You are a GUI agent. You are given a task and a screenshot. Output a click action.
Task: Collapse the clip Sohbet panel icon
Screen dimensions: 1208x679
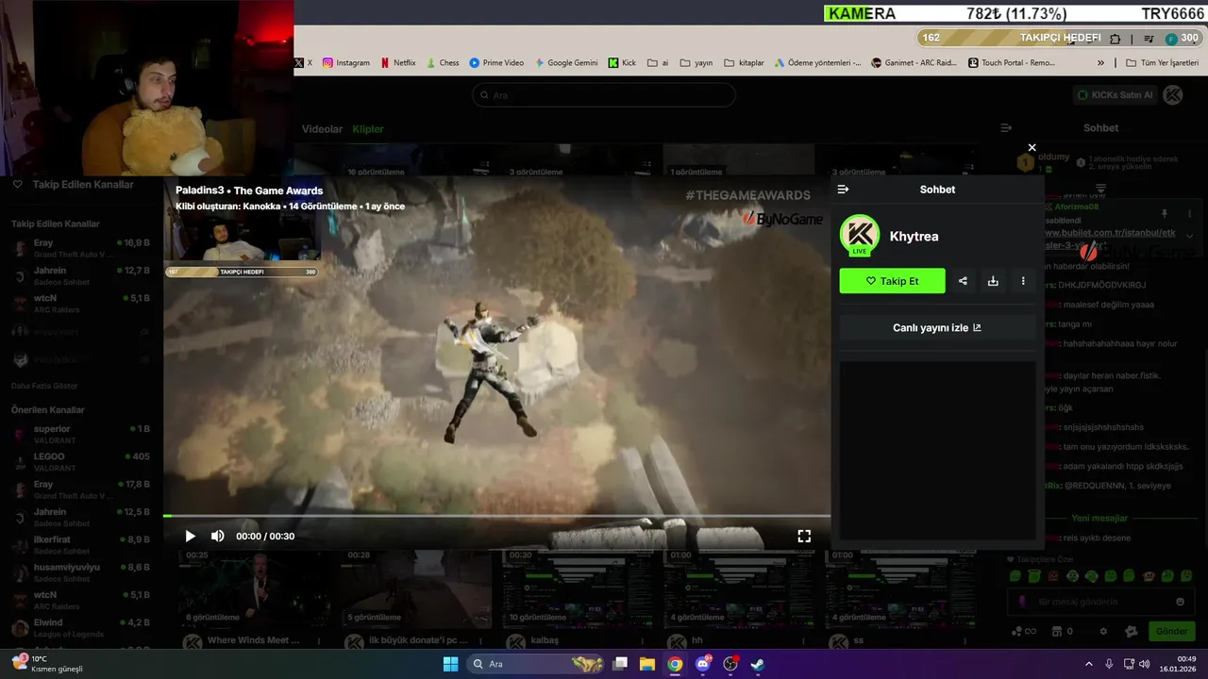click(843, 190)
